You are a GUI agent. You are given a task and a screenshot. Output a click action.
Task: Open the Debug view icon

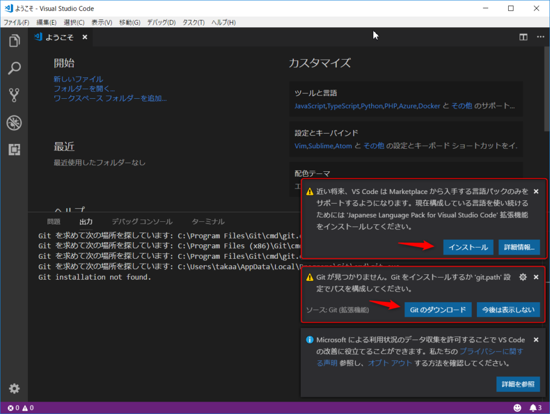point(15,122)
